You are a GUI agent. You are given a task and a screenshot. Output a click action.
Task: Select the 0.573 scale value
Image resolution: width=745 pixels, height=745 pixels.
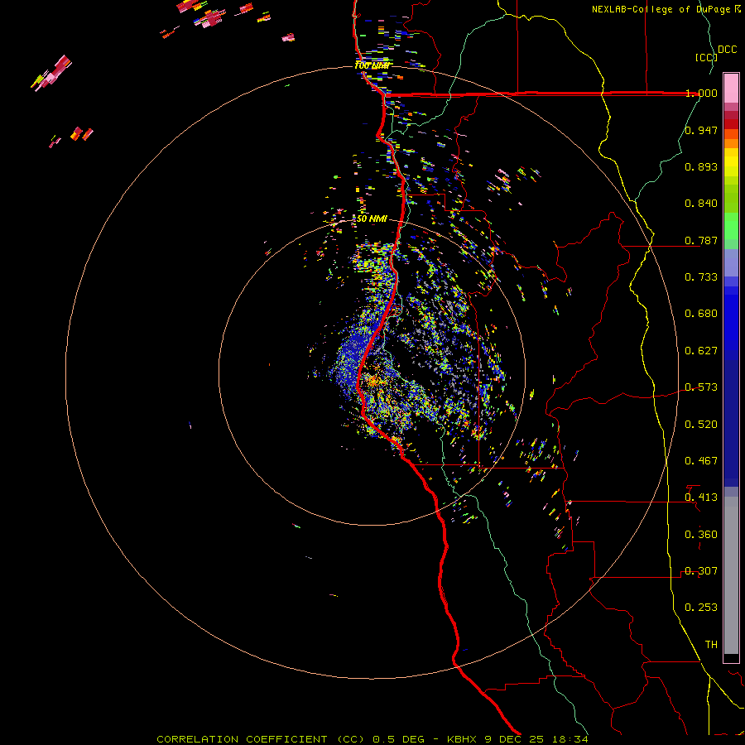coord(701,387)
